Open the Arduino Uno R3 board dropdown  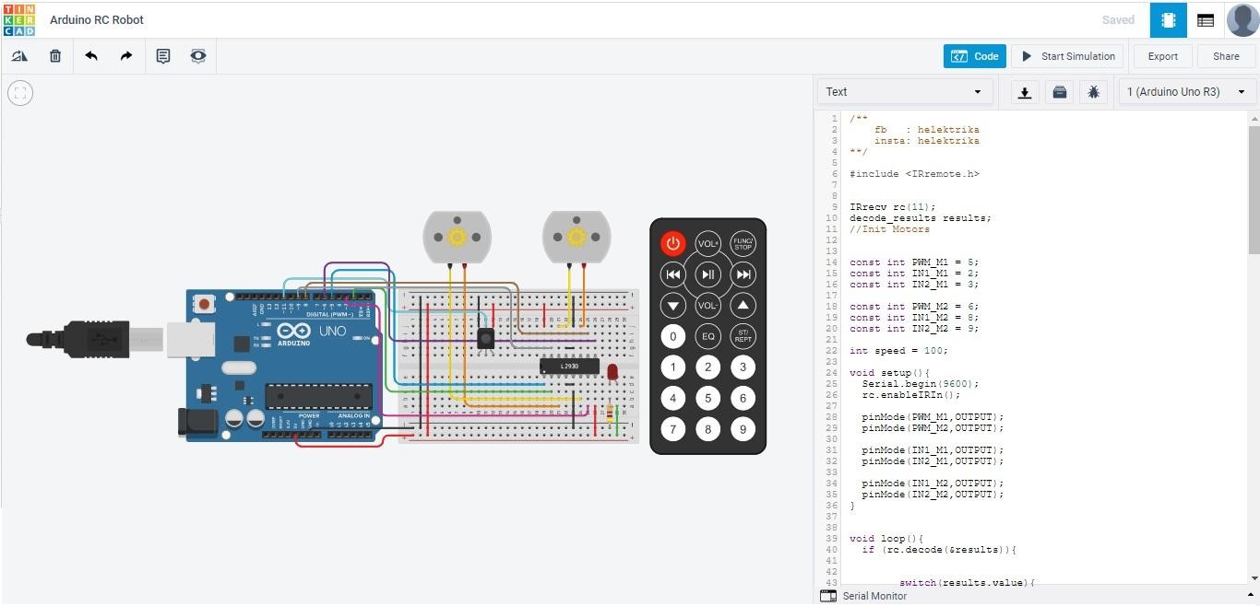[1186, 92]
